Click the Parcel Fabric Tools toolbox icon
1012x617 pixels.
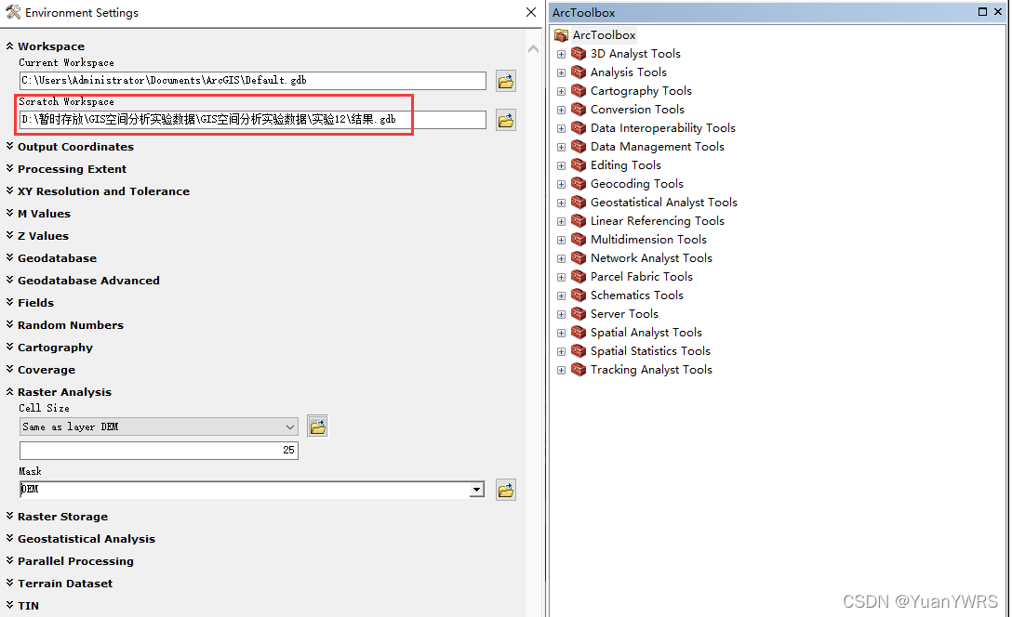point(579,277)
